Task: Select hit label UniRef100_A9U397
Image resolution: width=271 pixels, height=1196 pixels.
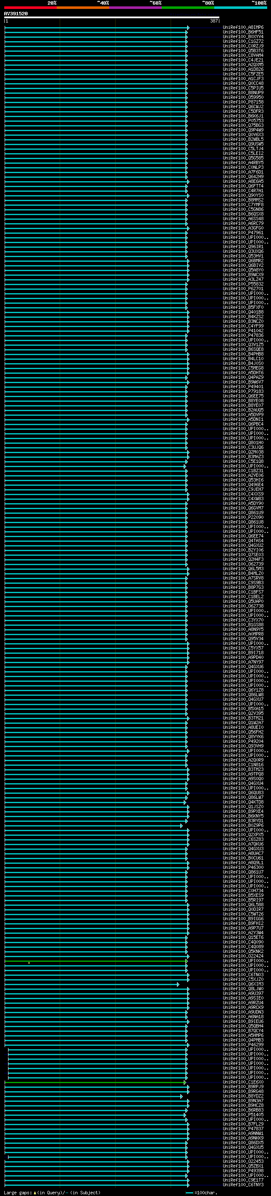Action: pyautogui.click(x=243, y=993)
